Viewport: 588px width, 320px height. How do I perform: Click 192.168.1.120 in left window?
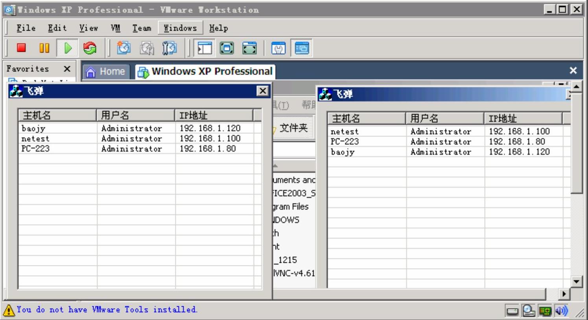point(210,128)
